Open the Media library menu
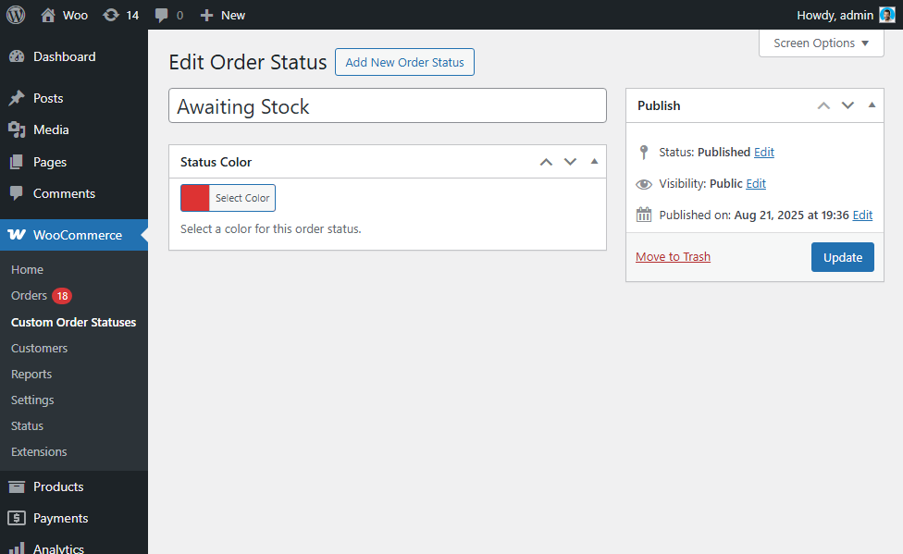Viewport: 903px width, 554px height. pyautogui.click(x=51, y=129)
